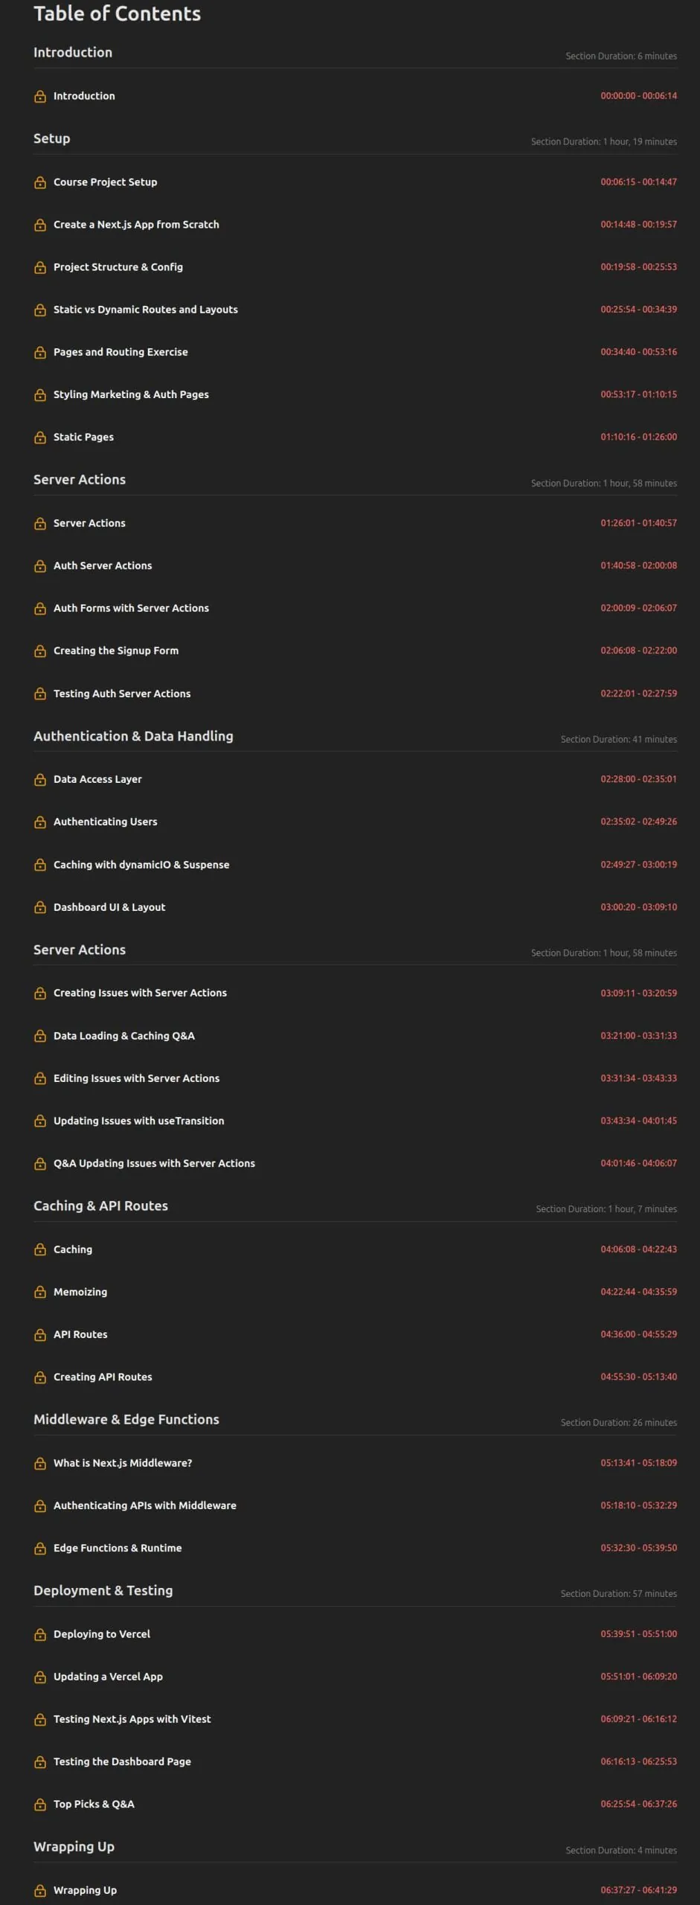Click lock icon next to Deploying to Vercel
700x1905 pixels.
tap(40, 1635)
